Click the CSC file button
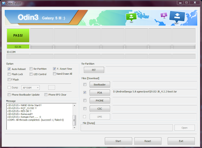Viewport: 202px width, 148px height. coord(100,109)
